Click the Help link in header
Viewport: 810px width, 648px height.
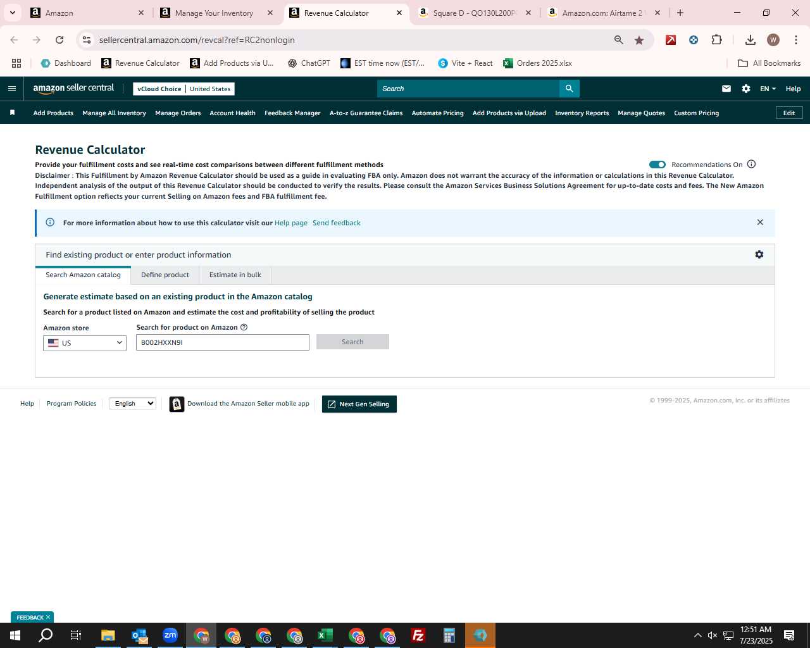pyautogui.click(x=793, y=89)
